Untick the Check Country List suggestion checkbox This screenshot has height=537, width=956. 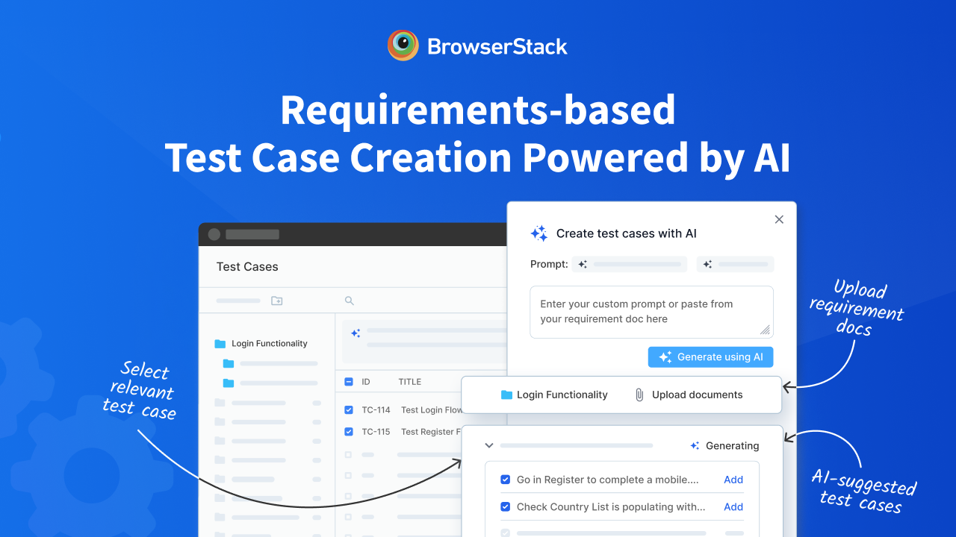pos(506,506)
